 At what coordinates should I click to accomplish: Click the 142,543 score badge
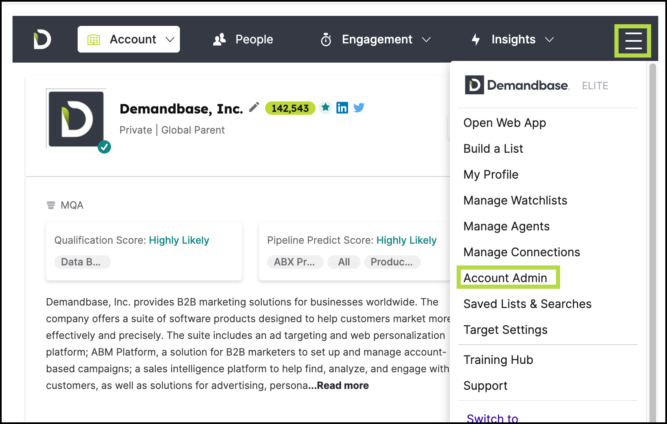click(x=290, y=108)
